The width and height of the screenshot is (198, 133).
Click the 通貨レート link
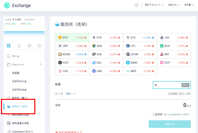pos(71,94)
